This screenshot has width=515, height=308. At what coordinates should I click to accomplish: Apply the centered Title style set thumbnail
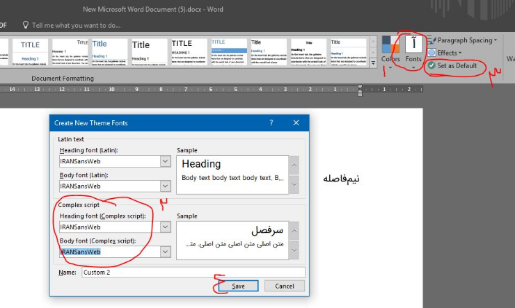pyautogui.click(x=308, y=52)
